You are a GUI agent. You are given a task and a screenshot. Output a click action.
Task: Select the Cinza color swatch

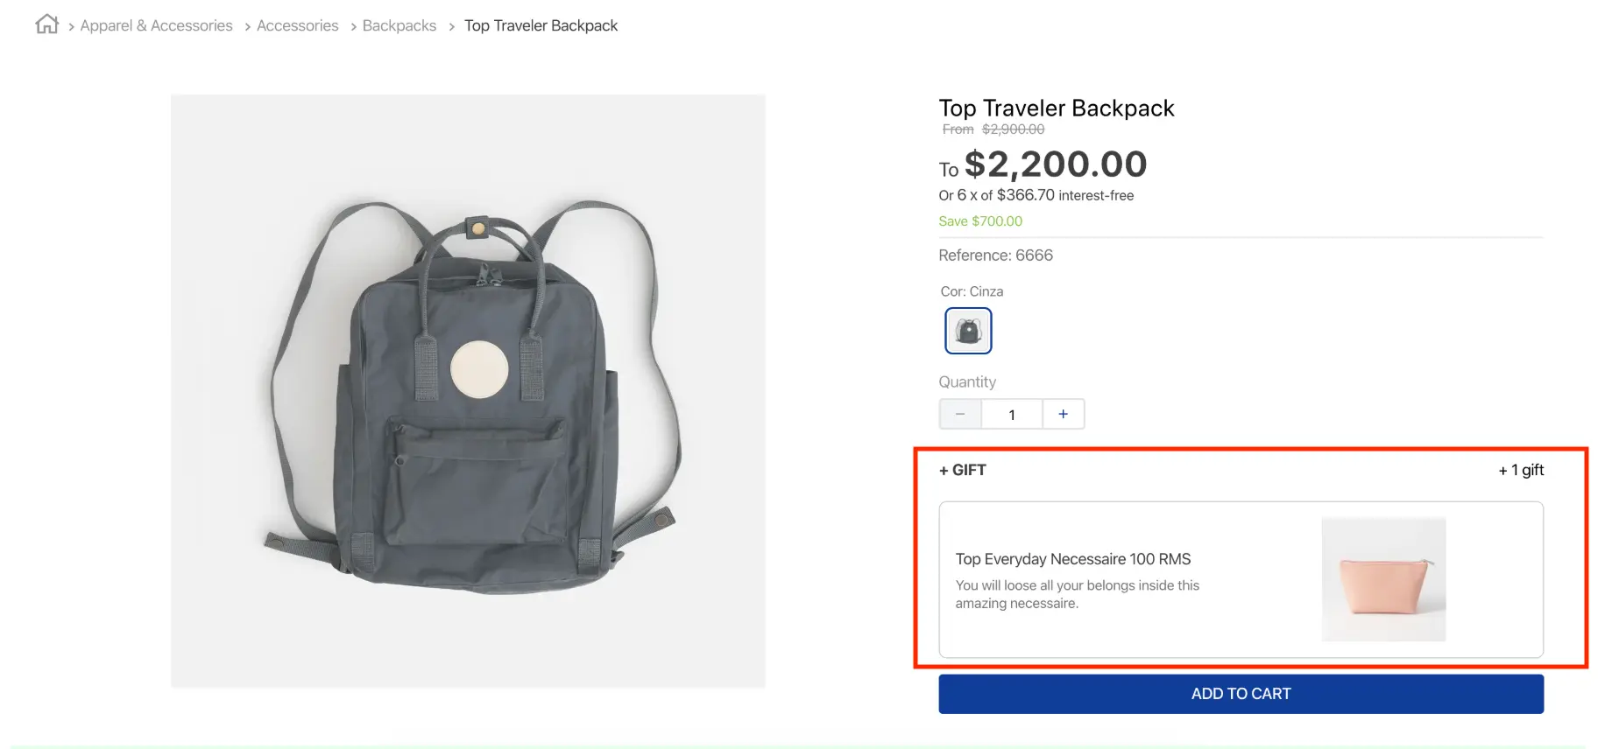968,331
